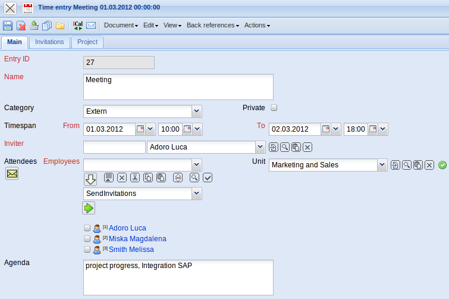The image size is (449, 299).
Task: Click the green arrow execute button
Action: pos(89,208)
